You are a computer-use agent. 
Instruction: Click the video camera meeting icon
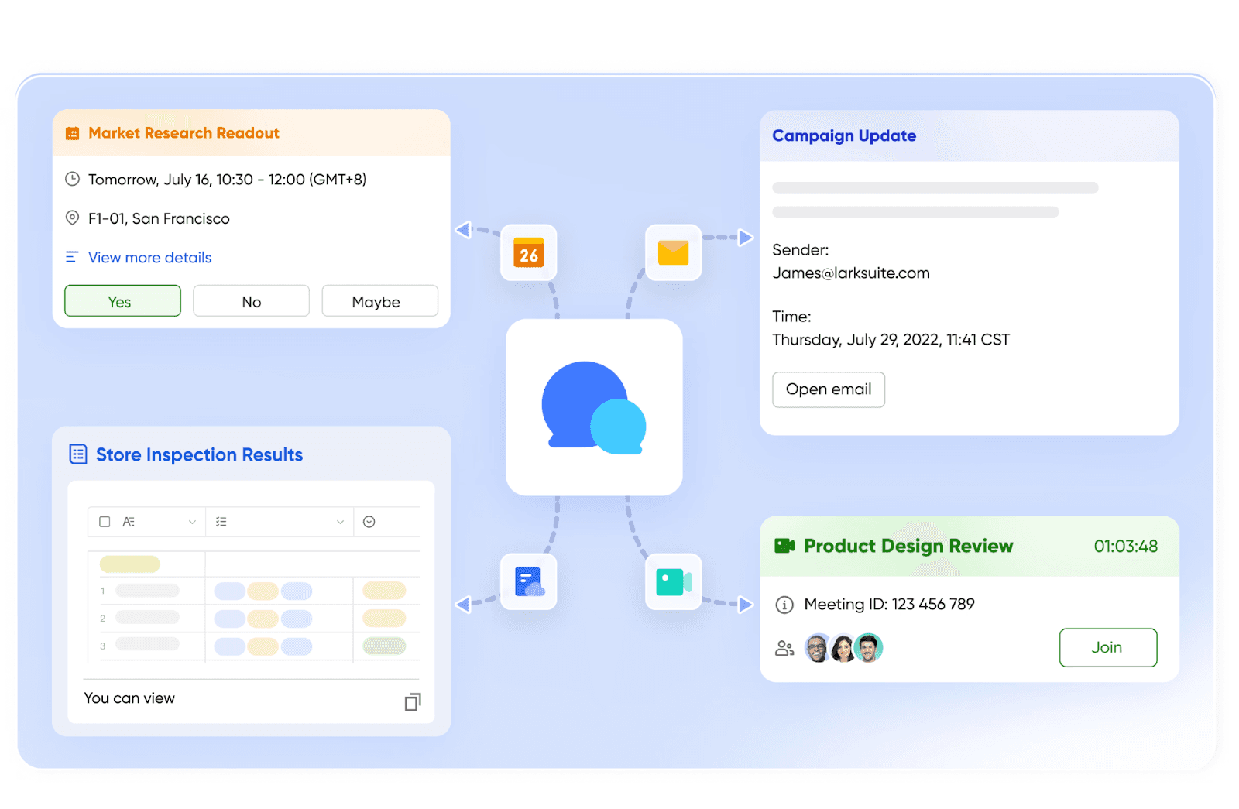[672, 582]
